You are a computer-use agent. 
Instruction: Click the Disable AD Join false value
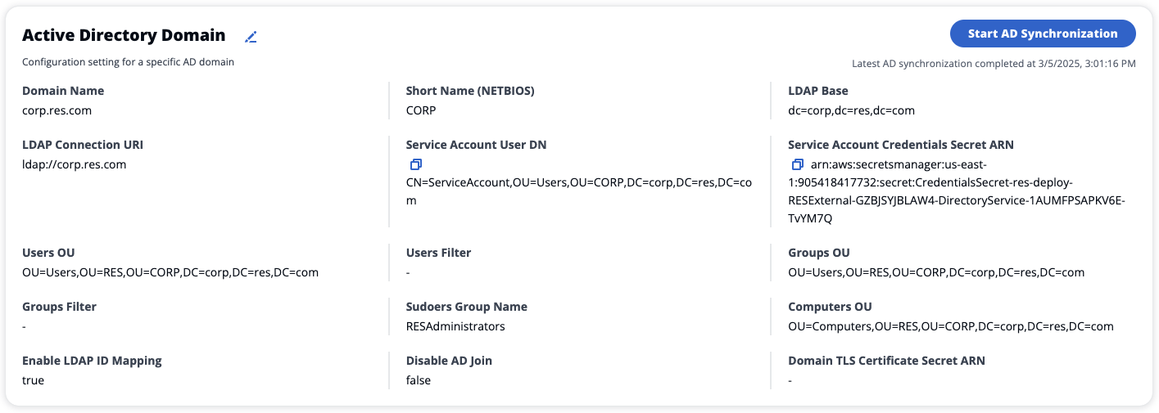pyautogui.click(x=419, y=380)
